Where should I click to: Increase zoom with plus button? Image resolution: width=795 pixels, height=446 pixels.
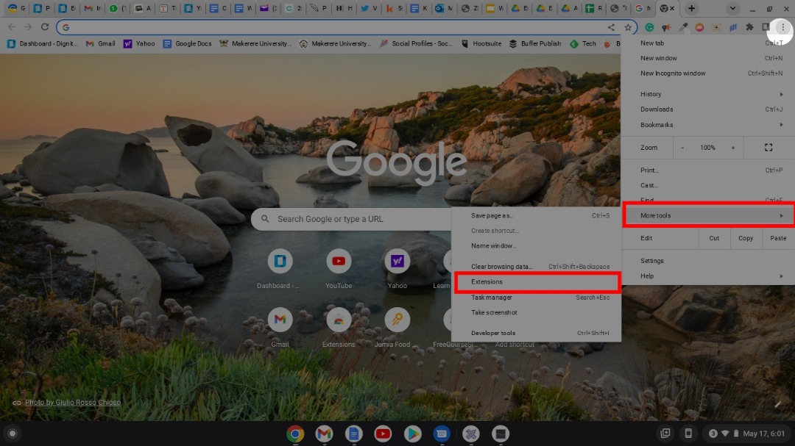(732, 148)
